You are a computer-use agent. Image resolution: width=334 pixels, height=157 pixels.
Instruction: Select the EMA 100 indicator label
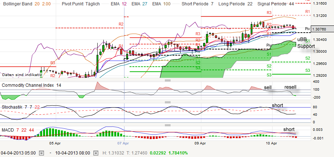(x=161, y=4)
